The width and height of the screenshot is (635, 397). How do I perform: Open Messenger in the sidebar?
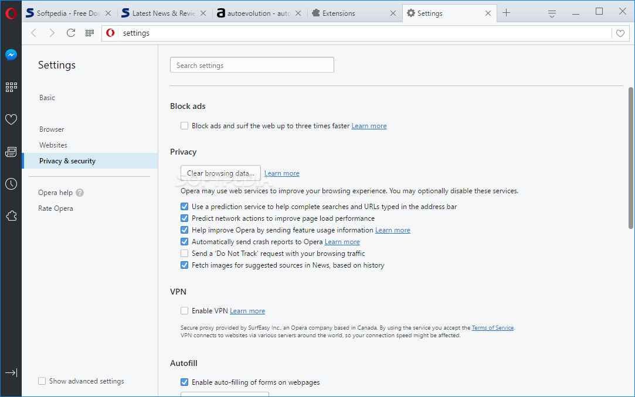pos(11,54)
